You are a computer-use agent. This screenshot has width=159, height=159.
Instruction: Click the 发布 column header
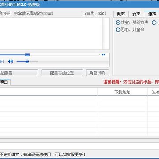[x=153, y=92]
